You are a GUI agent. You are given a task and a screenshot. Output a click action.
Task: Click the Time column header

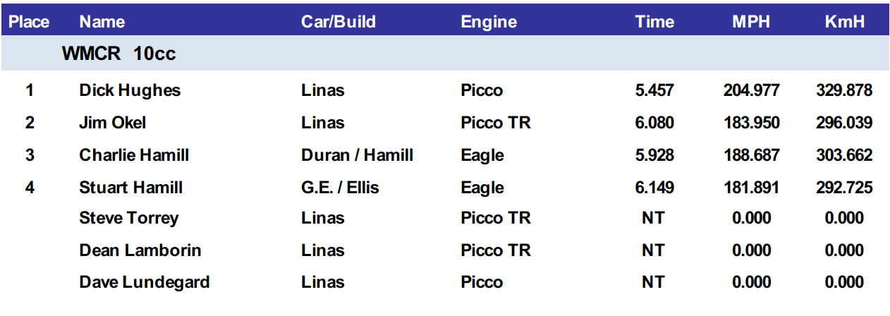(x=654, y=22)
